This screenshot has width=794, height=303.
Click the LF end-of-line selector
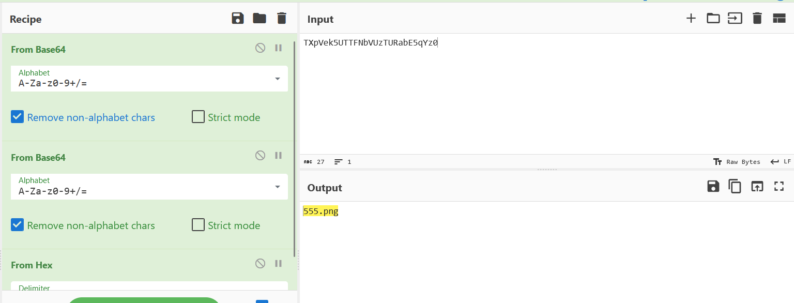click(x=781, y=162)
